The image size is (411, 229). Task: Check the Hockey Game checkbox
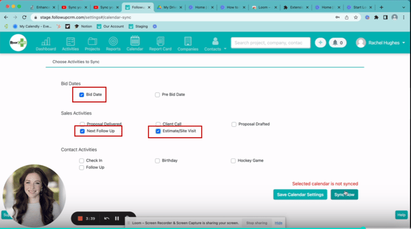[233, 160]
